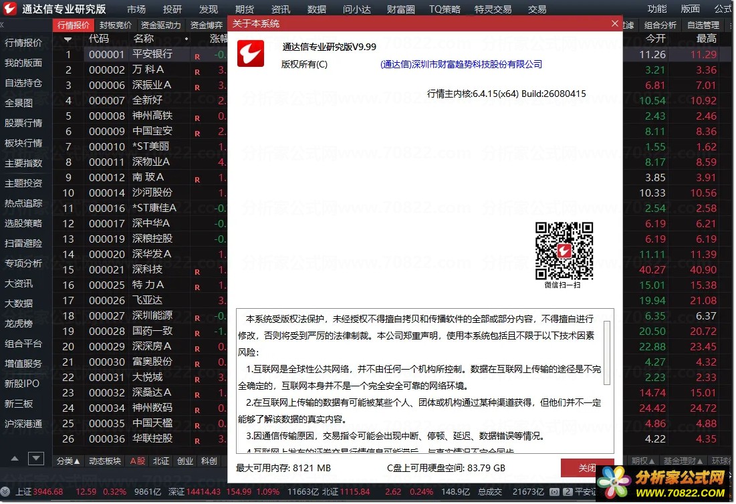Open the 深圳市财富趋势科技 company link
Image resolution: width=736 pixels, height=504 pixels.
click(x=461, y=64)
